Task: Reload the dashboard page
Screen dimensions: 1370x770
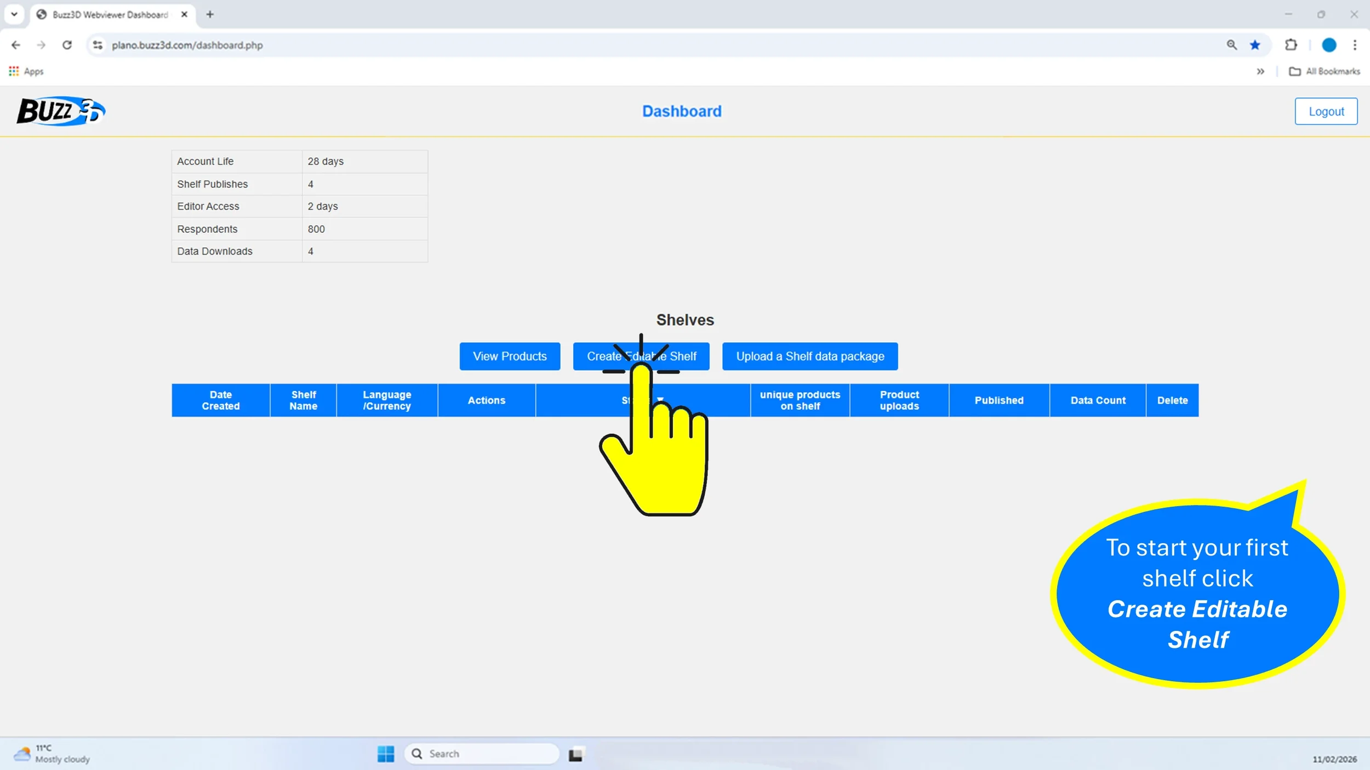Action: (x=67, y=45)
